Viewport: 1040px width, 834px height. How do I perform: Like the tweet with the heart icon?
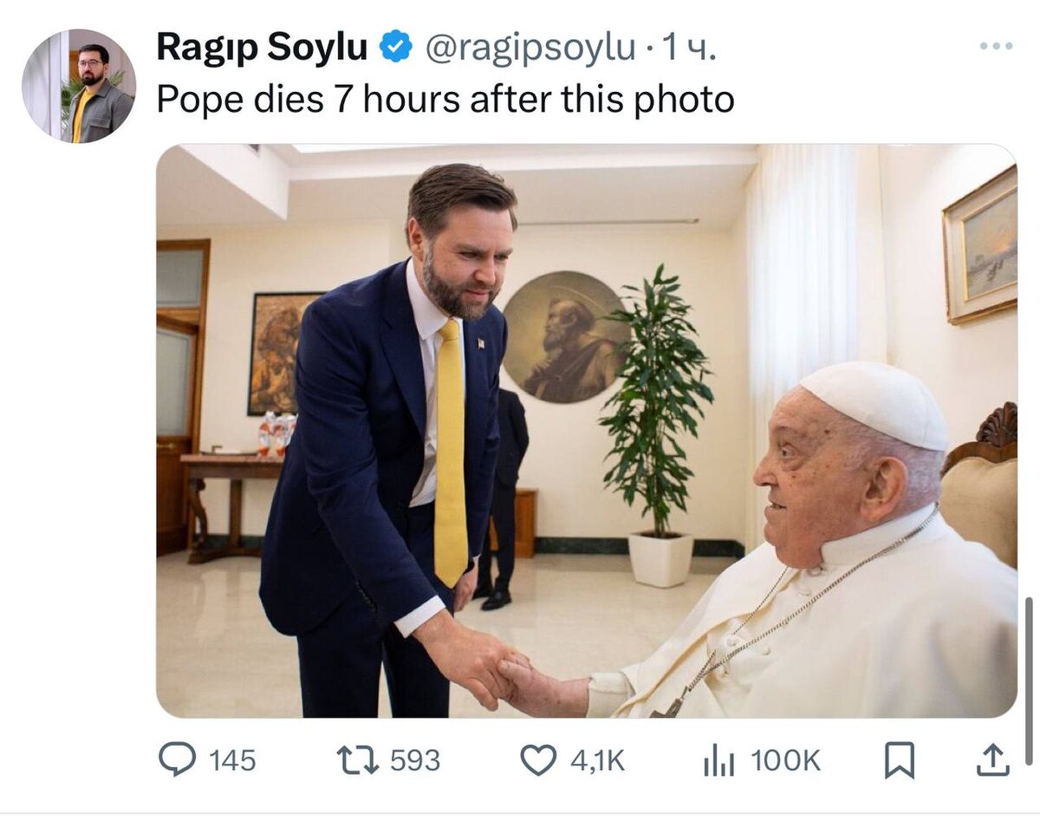pos(537,760)
